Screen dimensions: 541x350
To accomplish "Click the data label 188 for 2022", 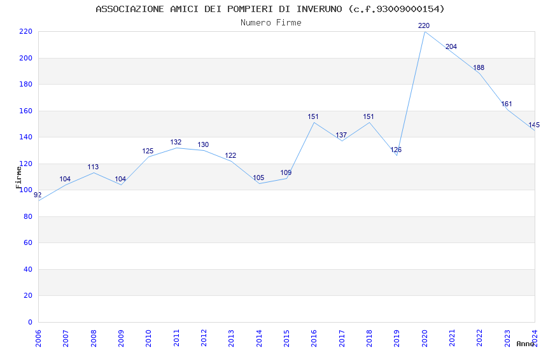I will [x=479, y=68].
